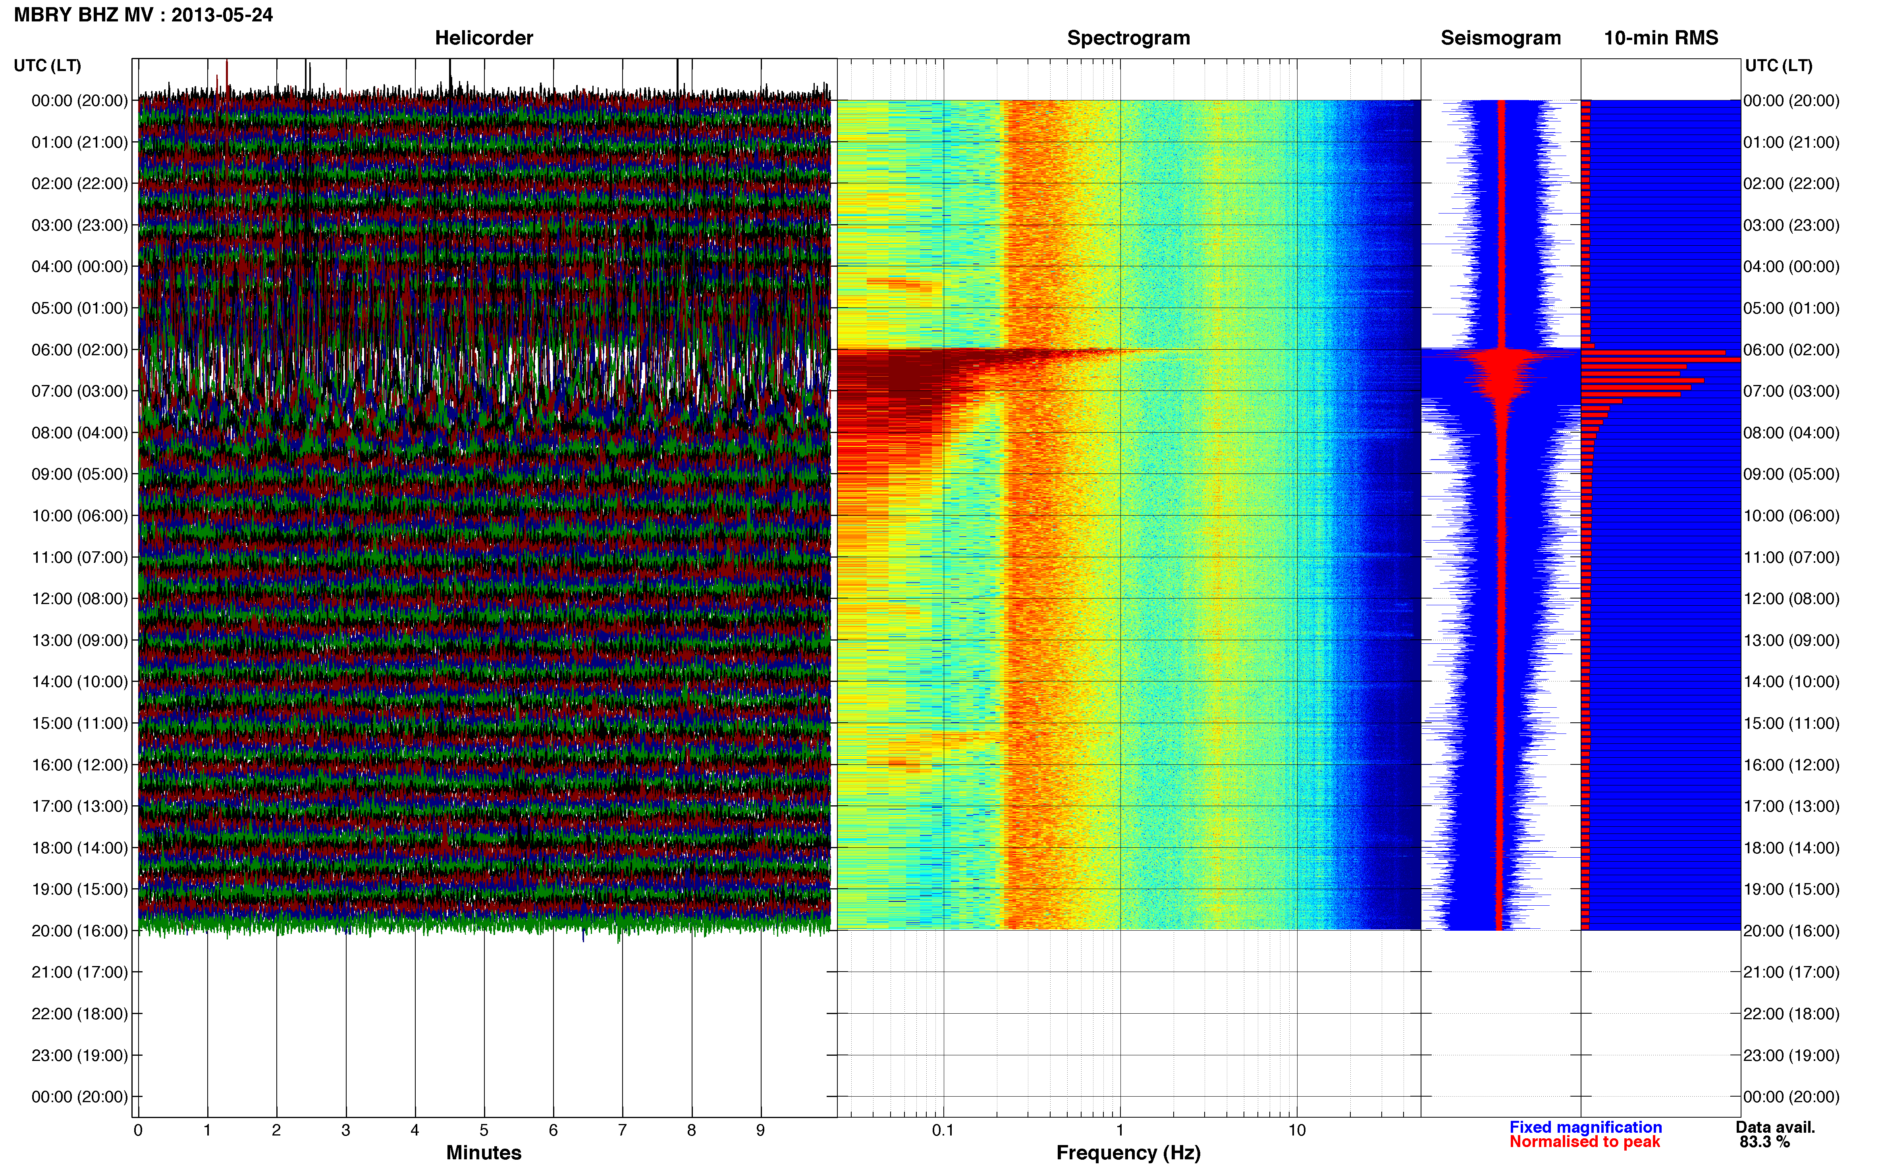Select the 15:00 (11:00) label on the left axis
Image resolution: width=1882 pixels, height=1176 pixels.
pos(79,723)
